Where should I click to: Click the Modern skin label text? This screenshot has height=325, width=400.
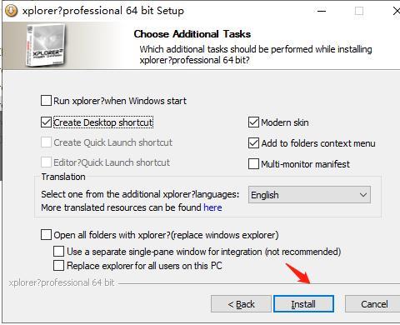[285, 122]
